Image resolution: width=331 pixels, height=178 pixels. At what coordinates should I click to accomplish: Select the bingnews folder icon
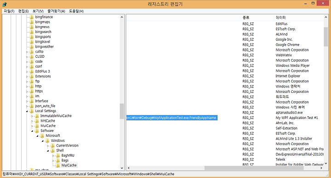[x=32, y=27]
